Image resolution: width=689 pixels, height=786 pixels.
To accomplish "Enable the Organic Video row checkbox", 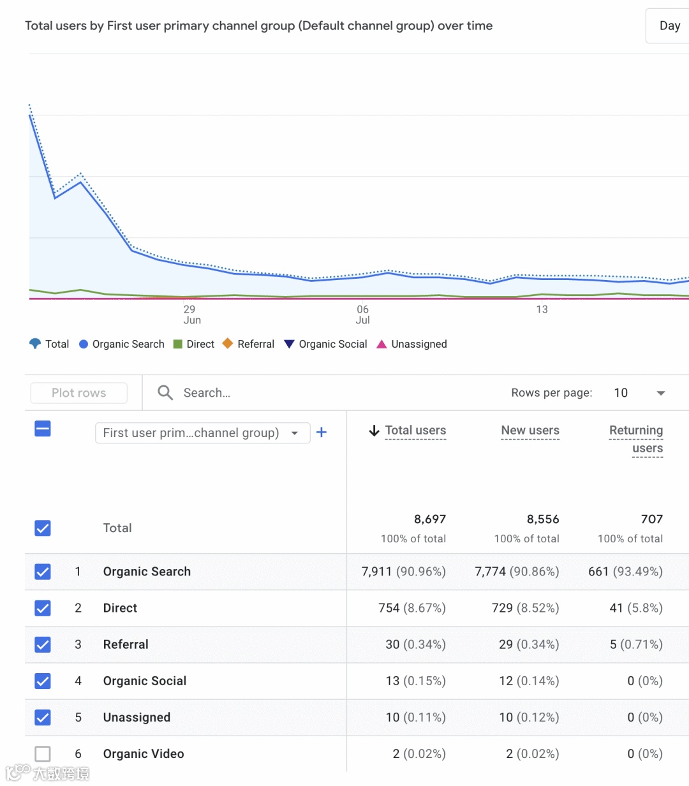I will point(43,753).
